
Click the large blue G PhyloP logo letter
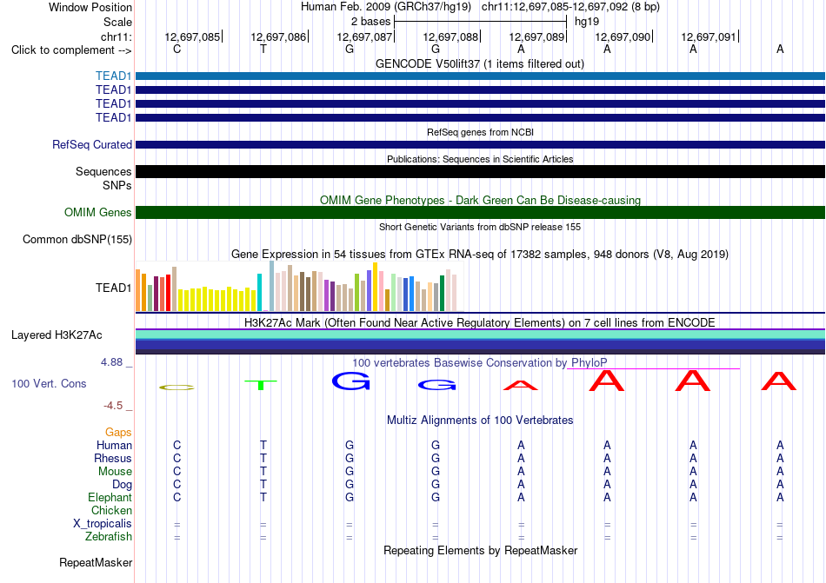click(351, 381)
